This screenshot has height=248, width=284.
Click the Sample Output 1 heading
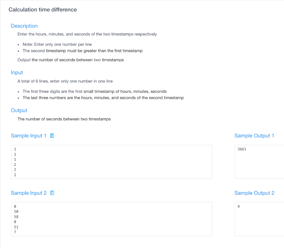(254, 136)
